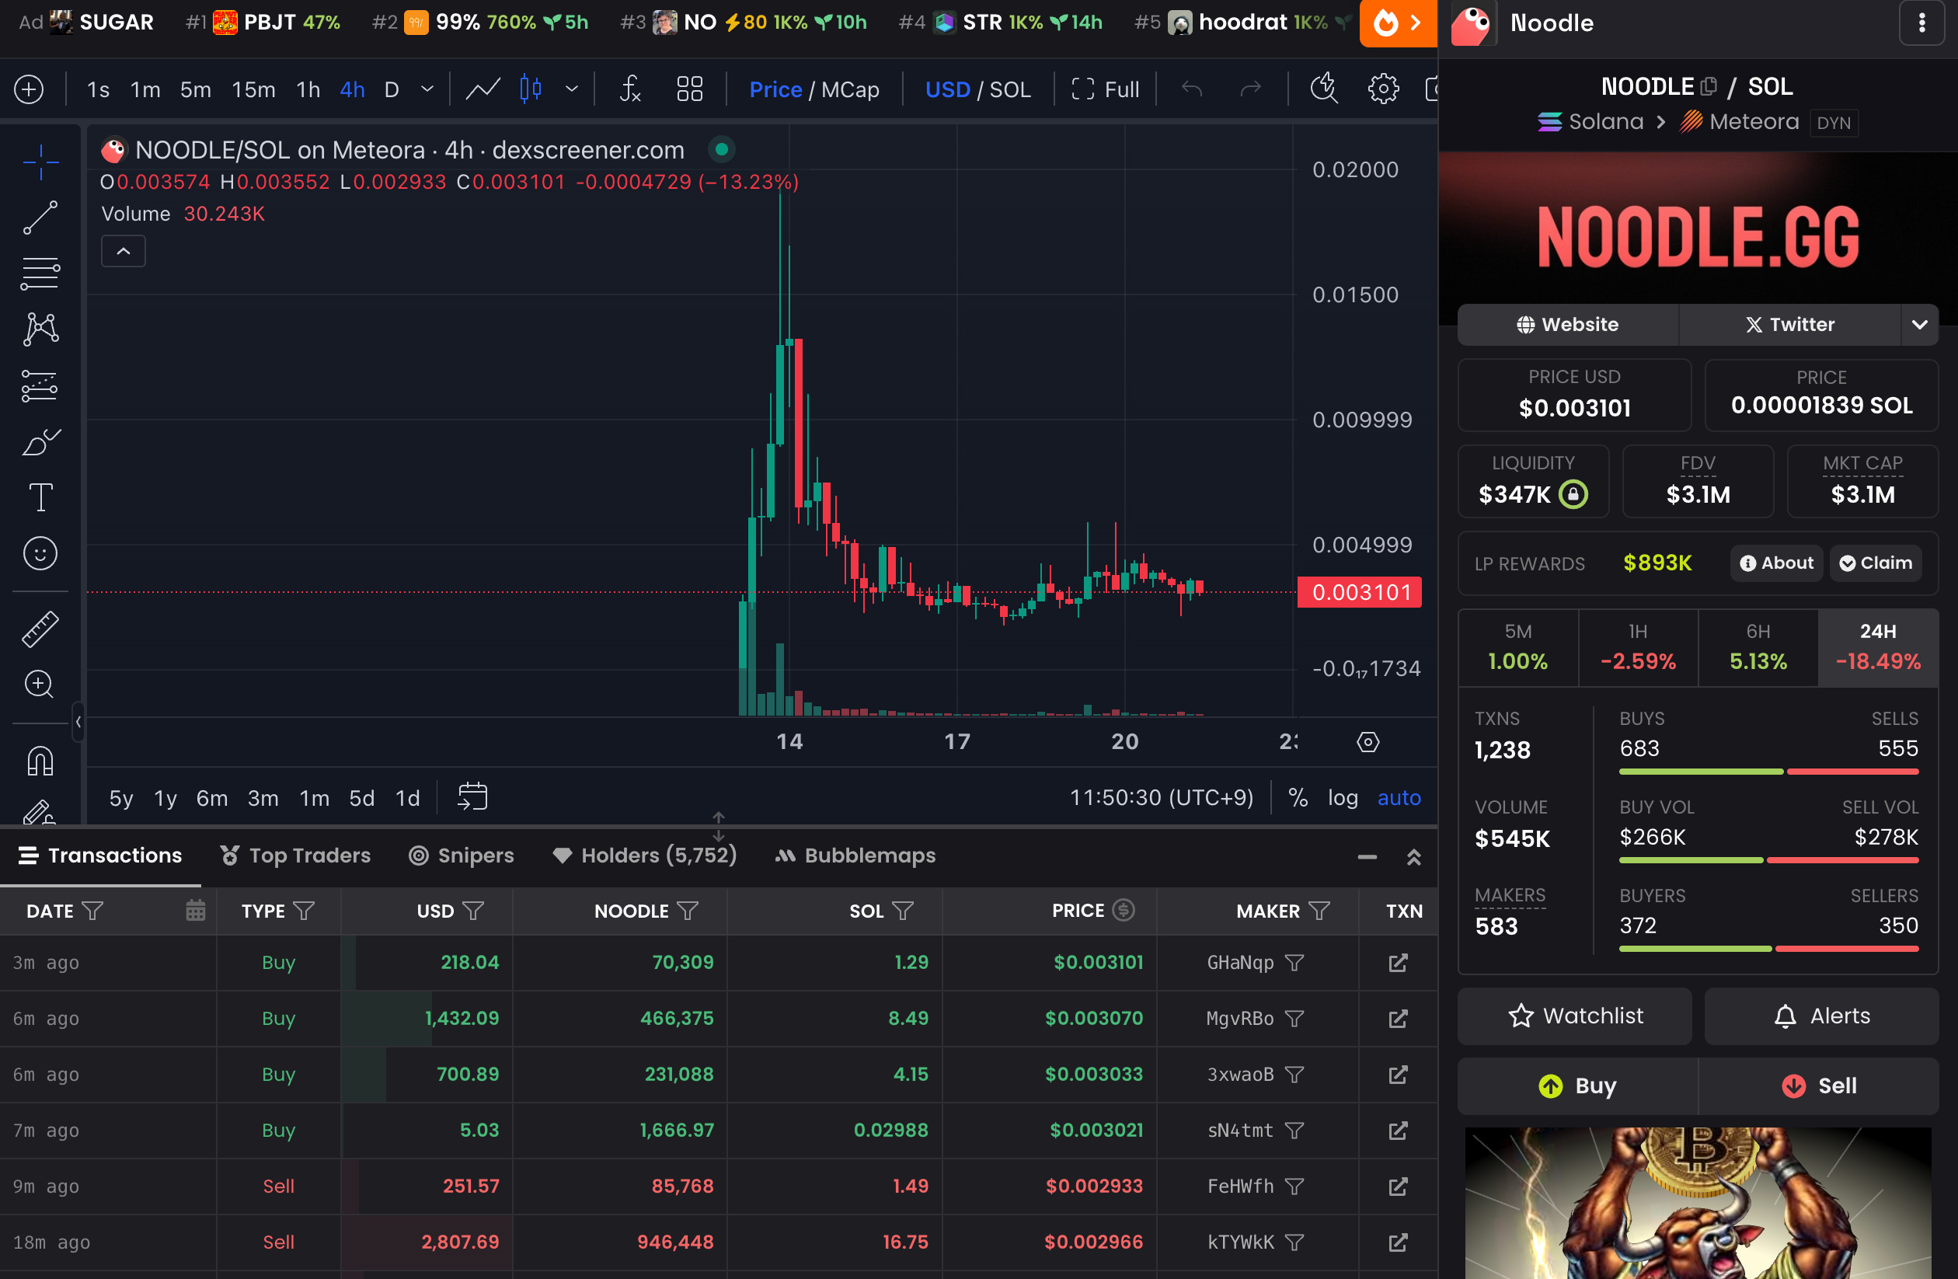Toggle log scale on chart
Viewport: 1958px width, 1279px height.
(1342, 797)
